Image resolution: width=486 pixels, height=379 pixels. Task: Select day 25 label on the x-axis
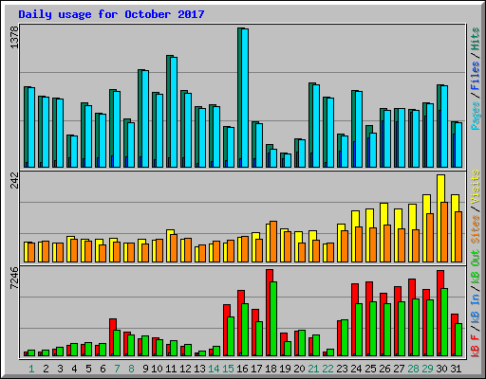pos(370,369)
